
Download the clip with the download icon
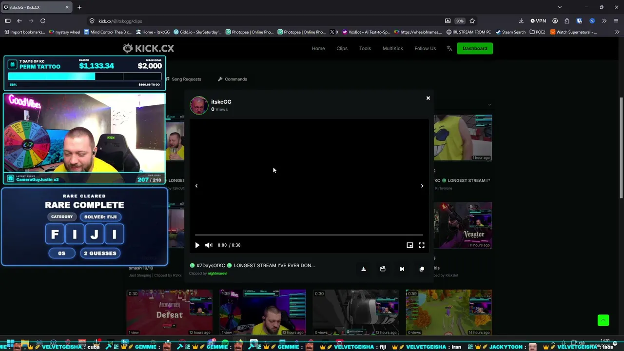[x=364, y=269]
